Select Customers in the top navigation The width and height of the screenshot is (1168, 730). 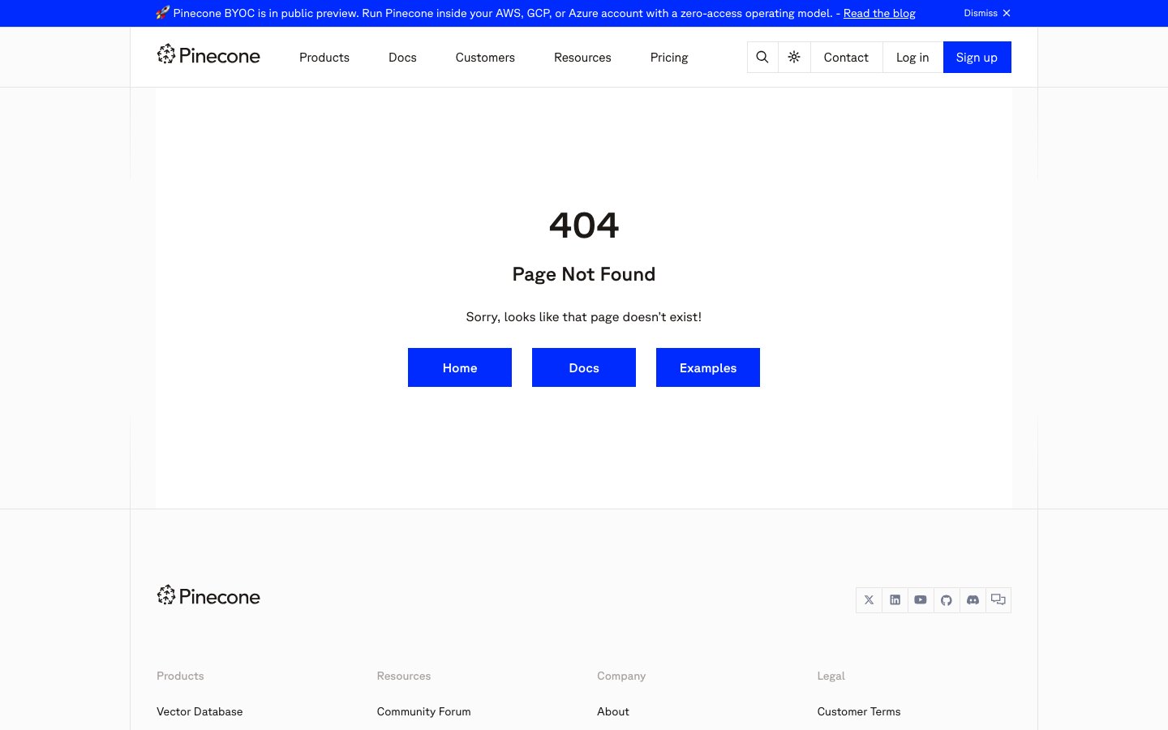click(x=485, y=57)
